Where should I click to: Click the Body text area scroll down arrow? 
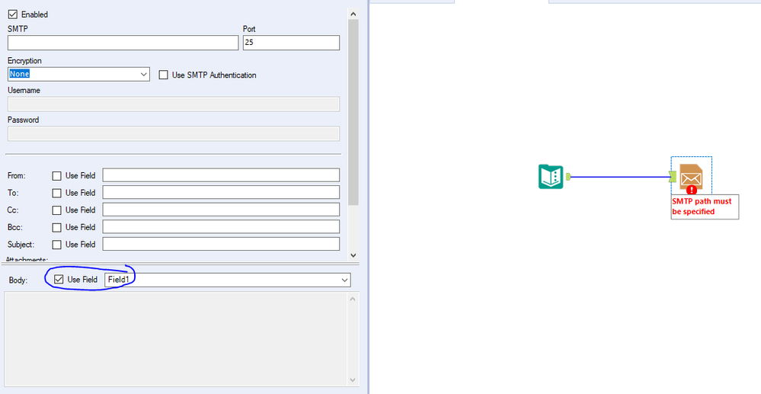tap(353, 380)
